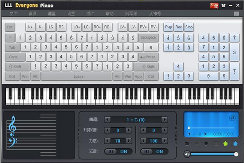This screenshot has height=163, width=244.
Task: Click the open file folder icon
Action: (187, 143)
